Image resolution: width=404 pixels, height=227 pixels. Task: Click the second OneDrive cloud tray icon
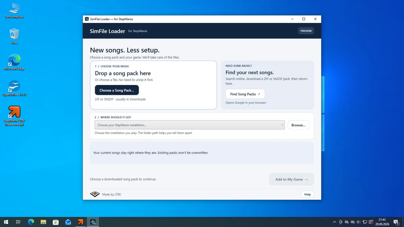352,222
